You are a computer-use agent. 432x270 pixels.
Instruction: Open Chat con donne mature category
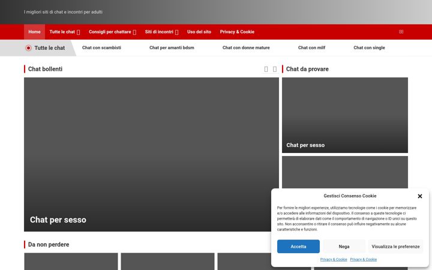pos(246,47)
